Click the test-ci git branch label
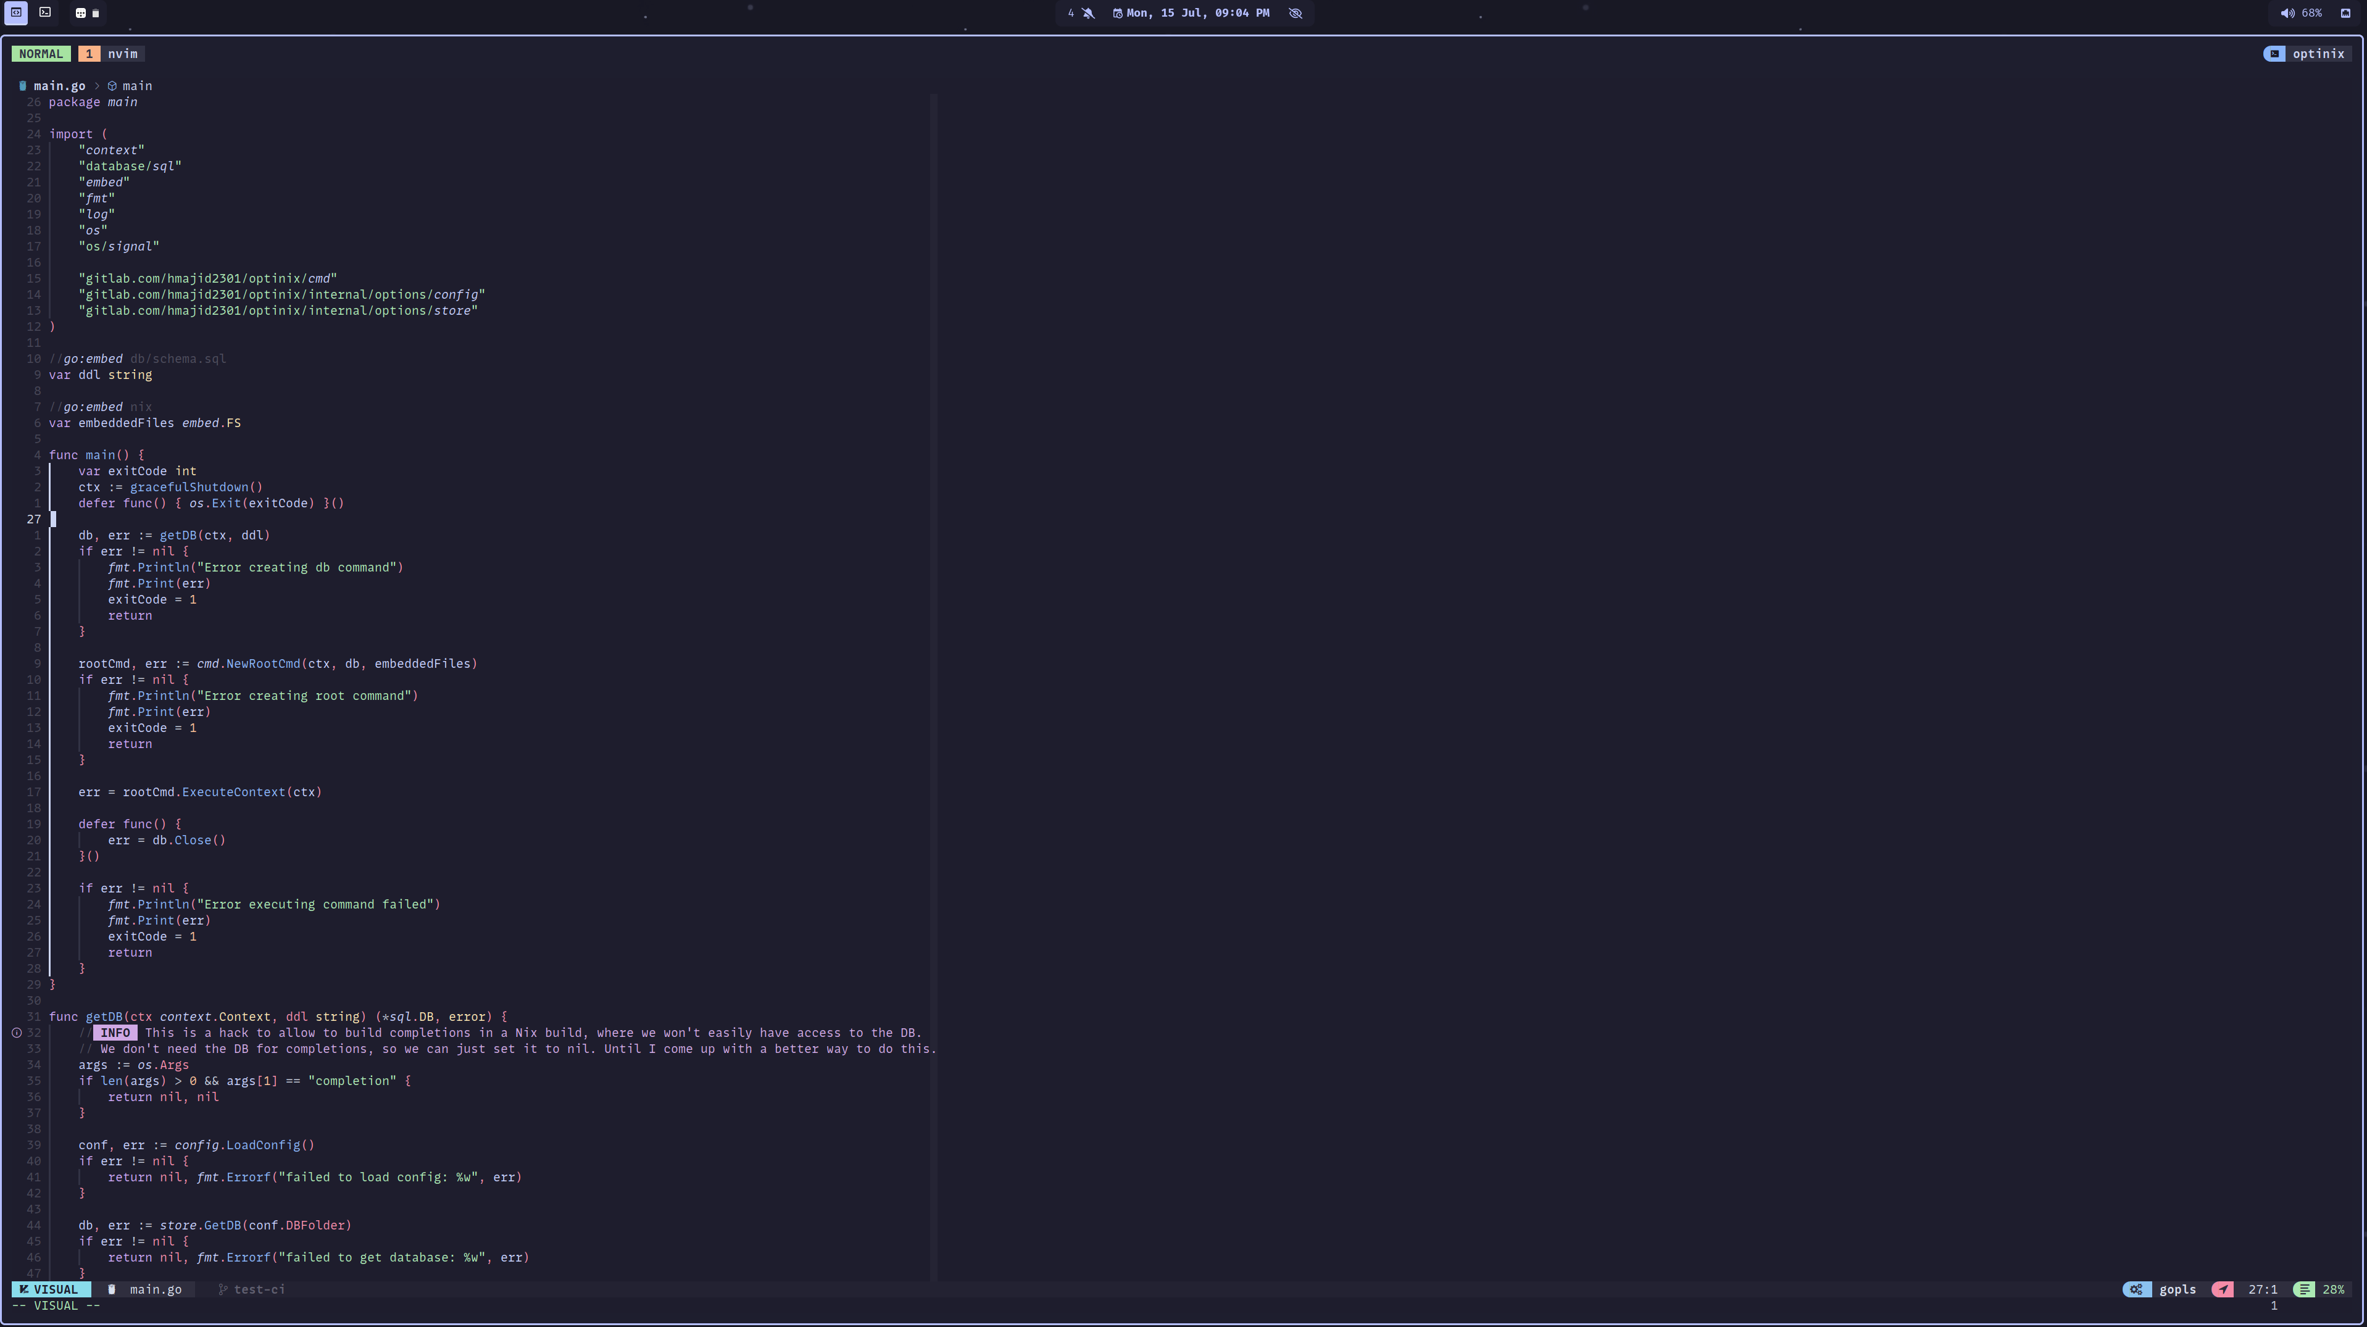 [x=258, y=1289]
